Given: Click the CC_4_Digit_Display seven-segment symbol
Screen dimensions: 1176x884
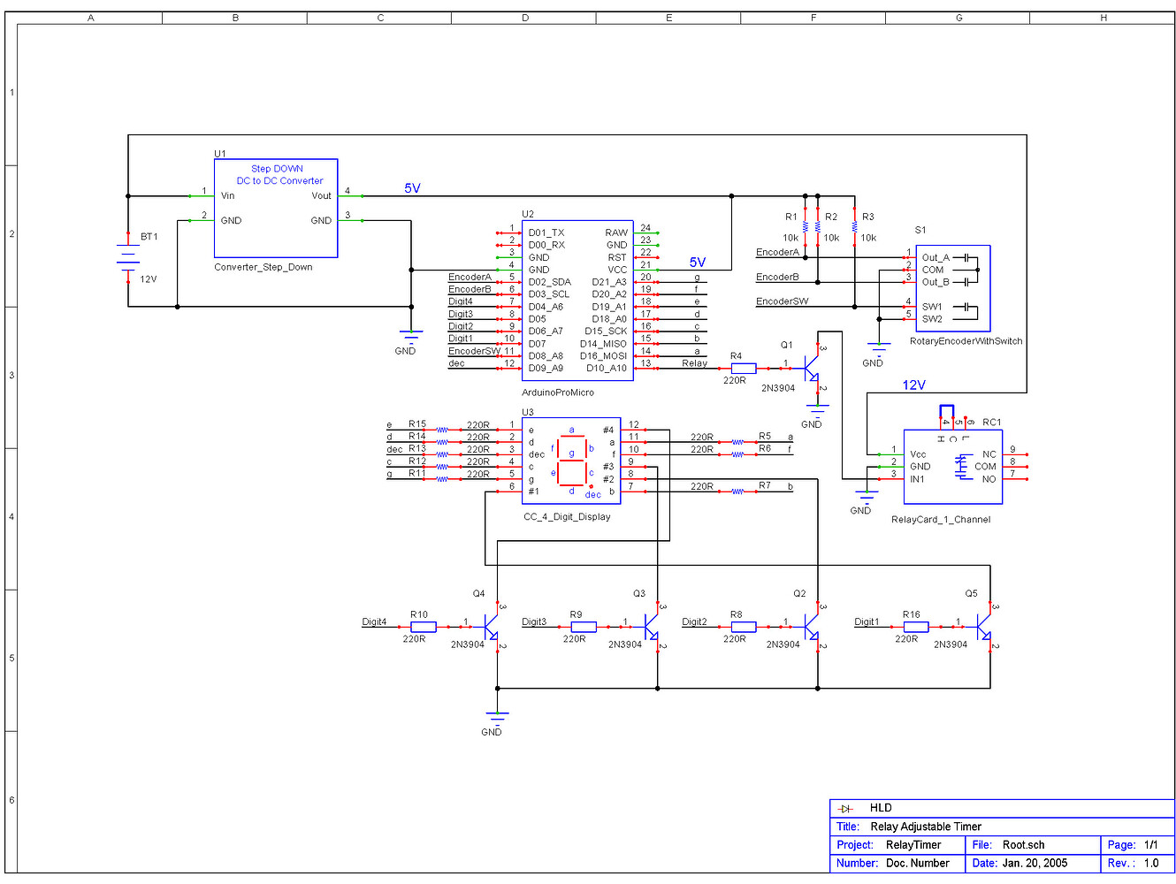Looking at the screenshot, I should pyautogui.click(x=572, y=460).
